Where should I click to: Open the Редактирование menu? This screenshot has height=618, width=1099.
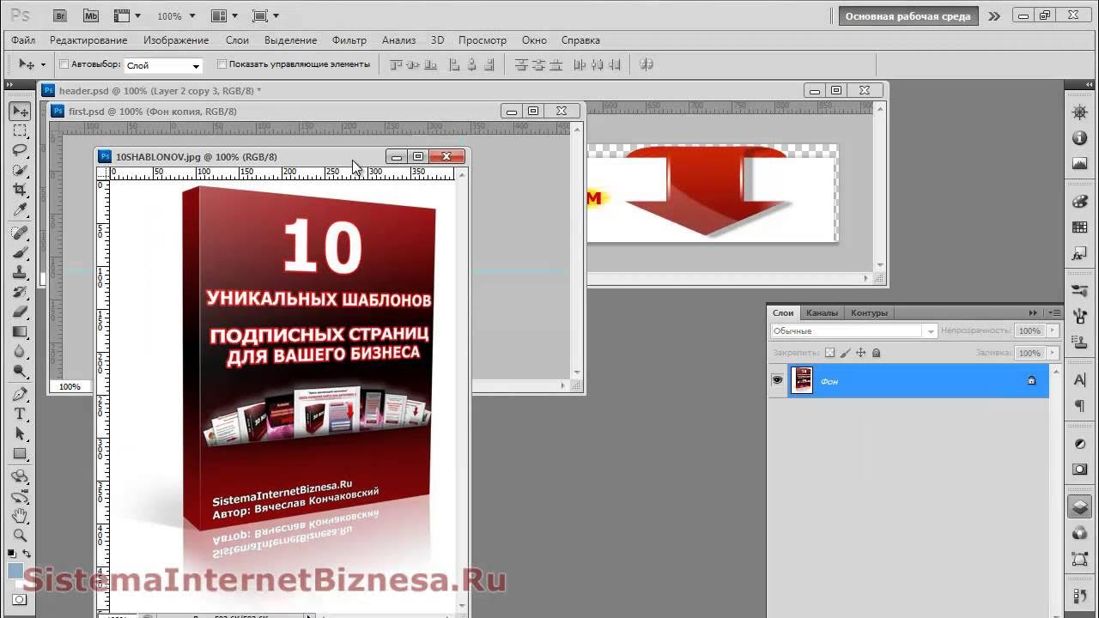coord(88,40)
